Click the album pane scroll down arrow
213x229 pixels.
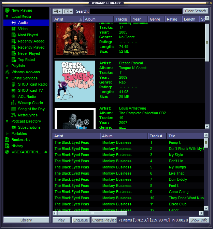(x=207, y=126)
